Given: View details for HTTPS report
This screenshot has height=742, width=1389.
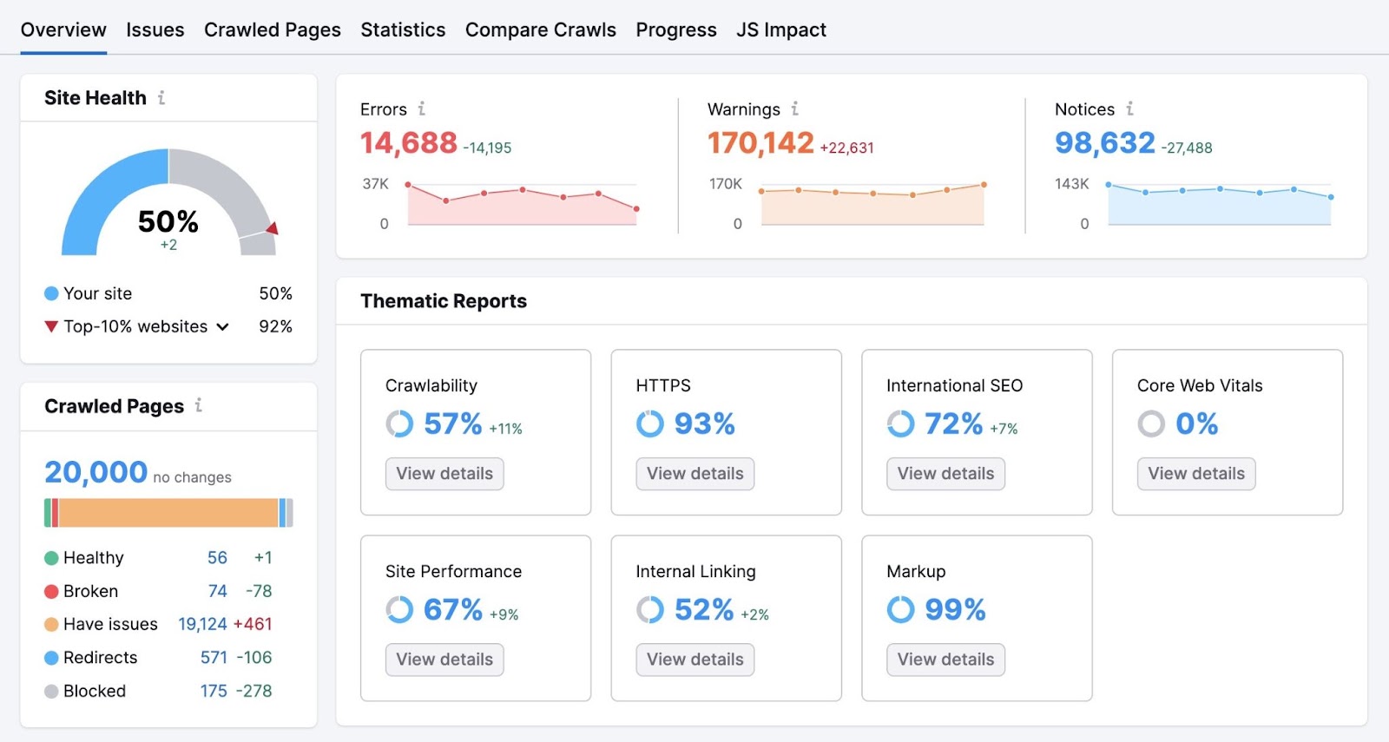Looking at the screenshot, I should tap(694, 474).
